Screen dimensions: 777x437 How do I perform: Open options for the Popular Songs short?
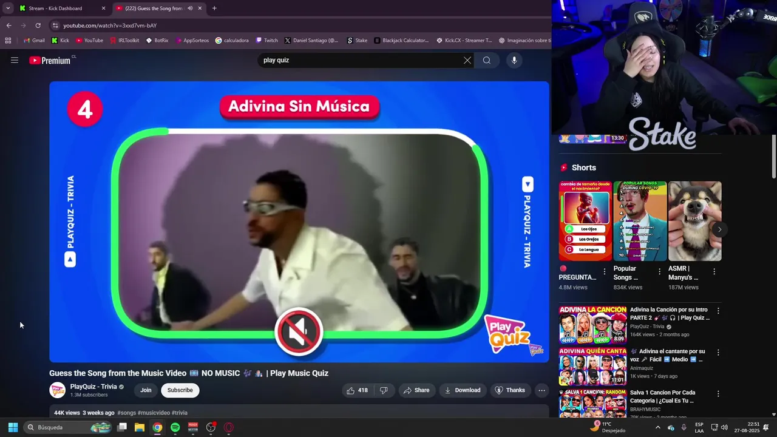659,271
